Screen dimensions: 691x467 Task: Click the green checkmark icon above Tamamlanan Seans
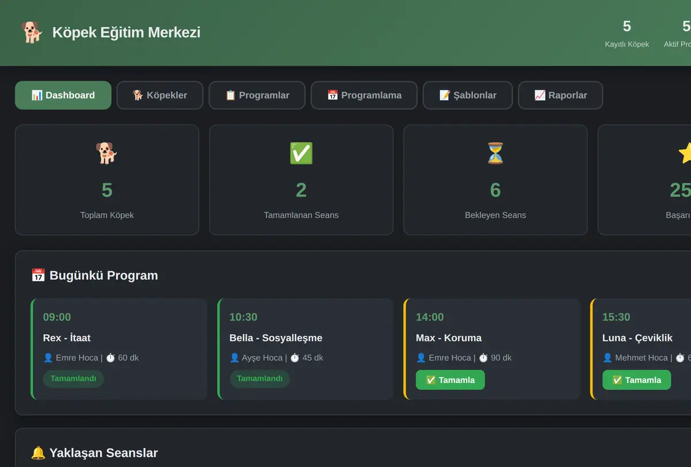click(301, 153)
